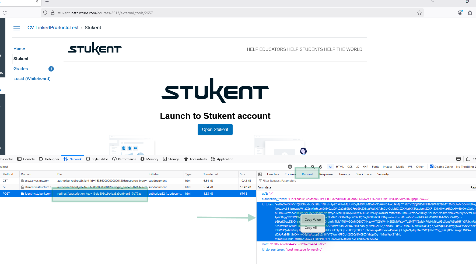Reload the page with the refresh icon
This screenshot has height=264, width=476.
5,13
